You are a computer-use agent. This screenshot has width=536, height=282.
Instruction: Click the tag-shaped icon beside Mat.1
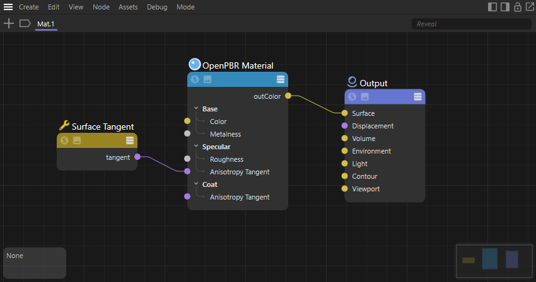pyautogui.click(x=25, y=23)
